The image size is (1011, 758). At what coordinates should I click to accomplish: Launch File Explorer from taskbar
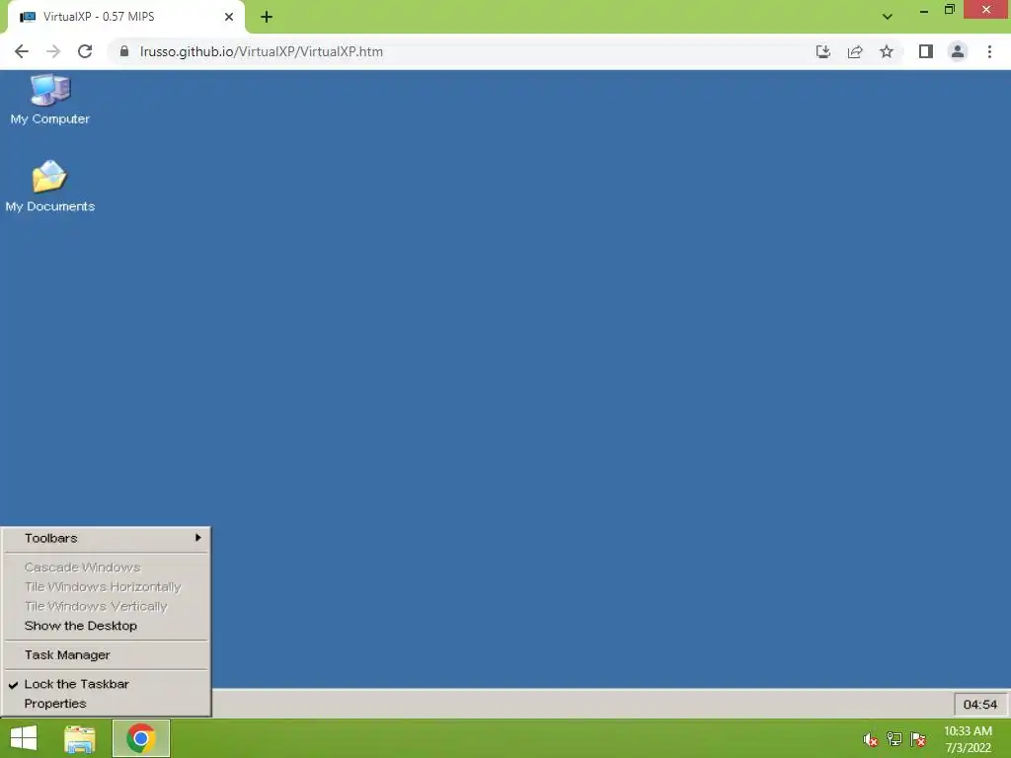[x=80, y=738]
